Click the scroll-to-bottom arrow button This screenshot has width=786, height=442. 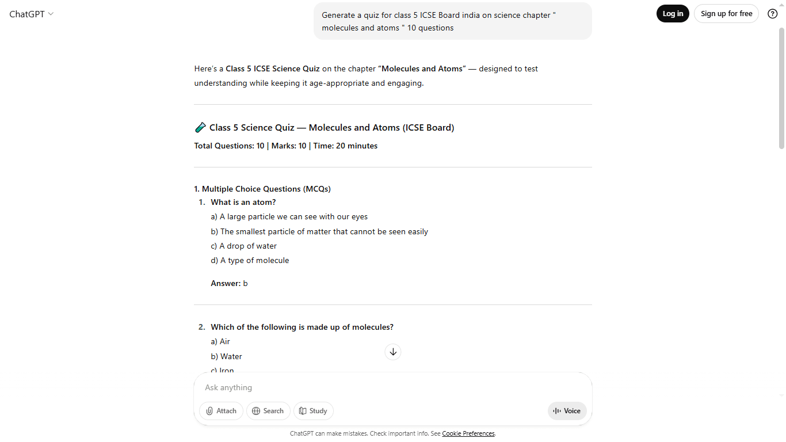pos(393,352)
